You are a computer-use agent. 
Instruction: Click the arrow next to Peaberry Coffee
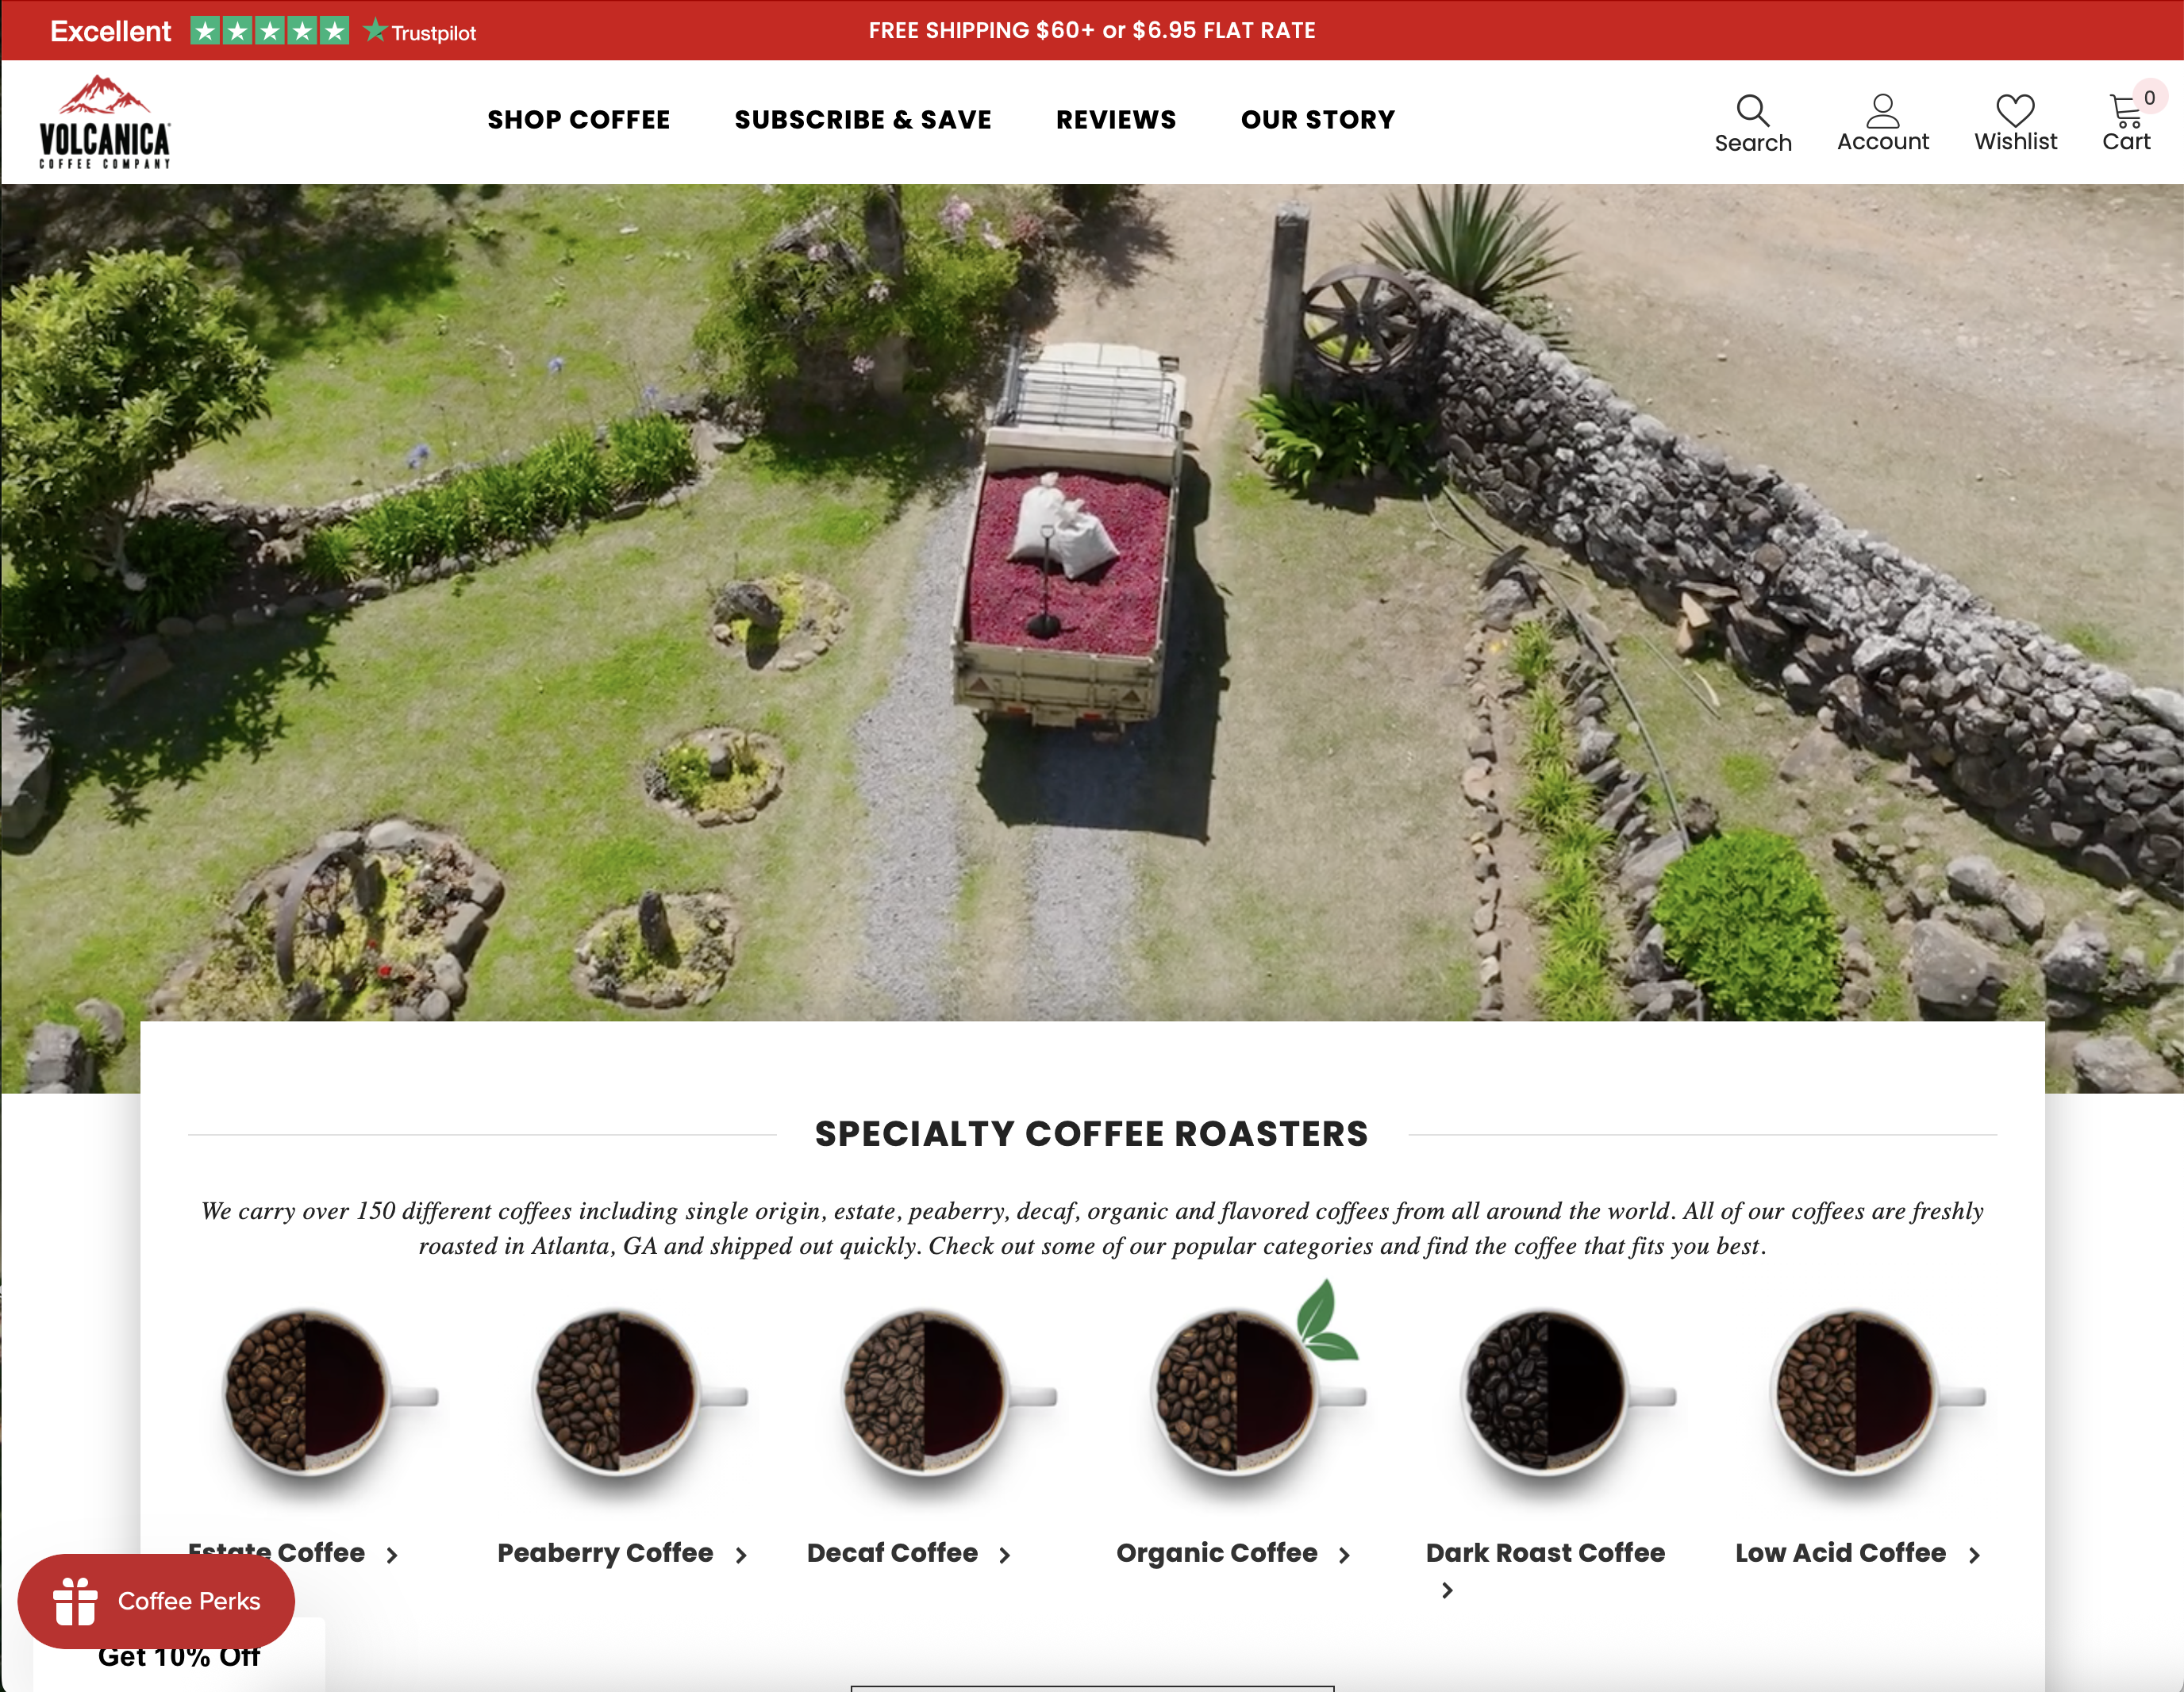(x=741, y=1555)
